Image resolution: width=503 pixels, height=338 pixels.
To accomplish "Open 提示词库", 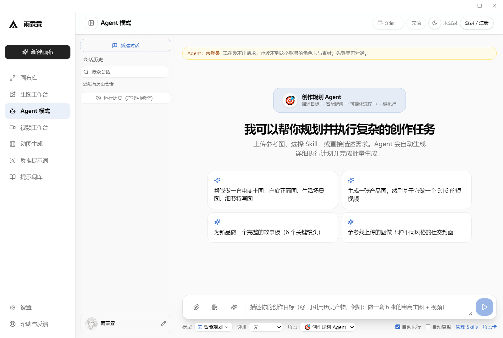I will pos(37,177).
